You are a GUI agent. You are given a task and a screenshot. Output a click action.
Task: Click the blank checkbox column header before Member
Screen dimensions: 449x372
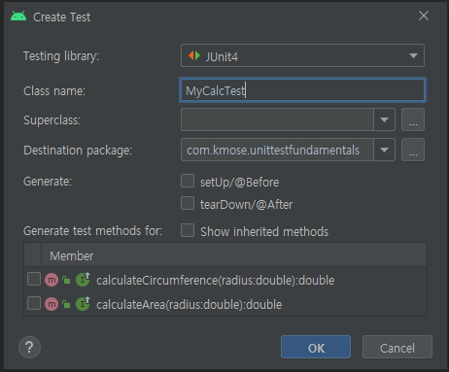[x=33, y=255]
